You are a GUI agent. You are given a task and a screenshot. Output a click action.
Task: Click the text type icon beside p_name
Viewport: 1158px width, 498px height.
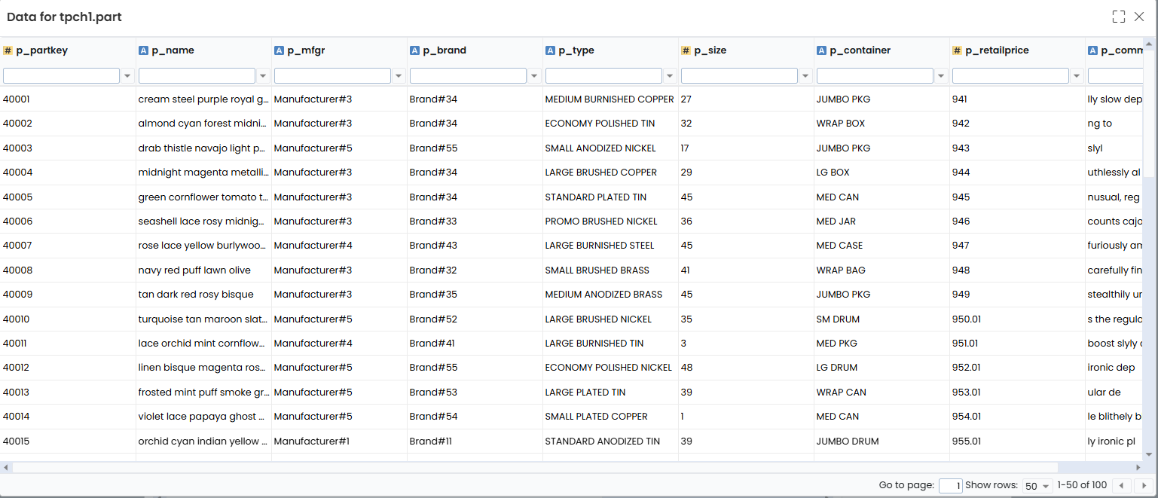coord(143,50)
